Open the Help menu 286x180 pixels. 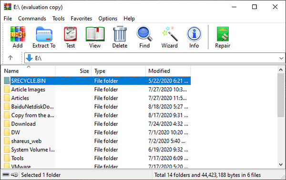[x=129, y=19]
